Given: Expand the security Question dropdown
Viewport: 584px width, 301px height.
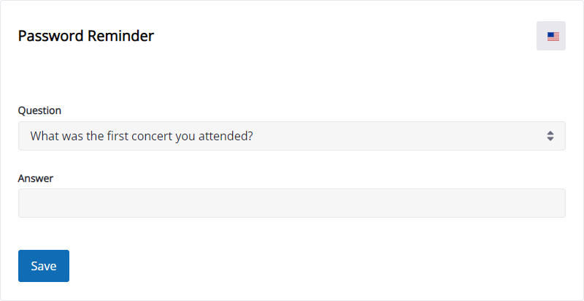Looking at the screenshot, I should tap(291, 136).
